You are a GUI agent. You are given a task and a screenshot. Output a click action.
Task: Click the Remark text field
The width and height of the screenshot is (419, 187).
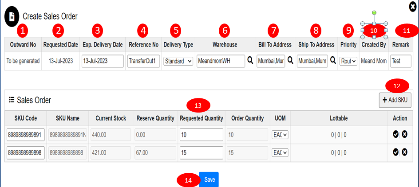(400, 61)
